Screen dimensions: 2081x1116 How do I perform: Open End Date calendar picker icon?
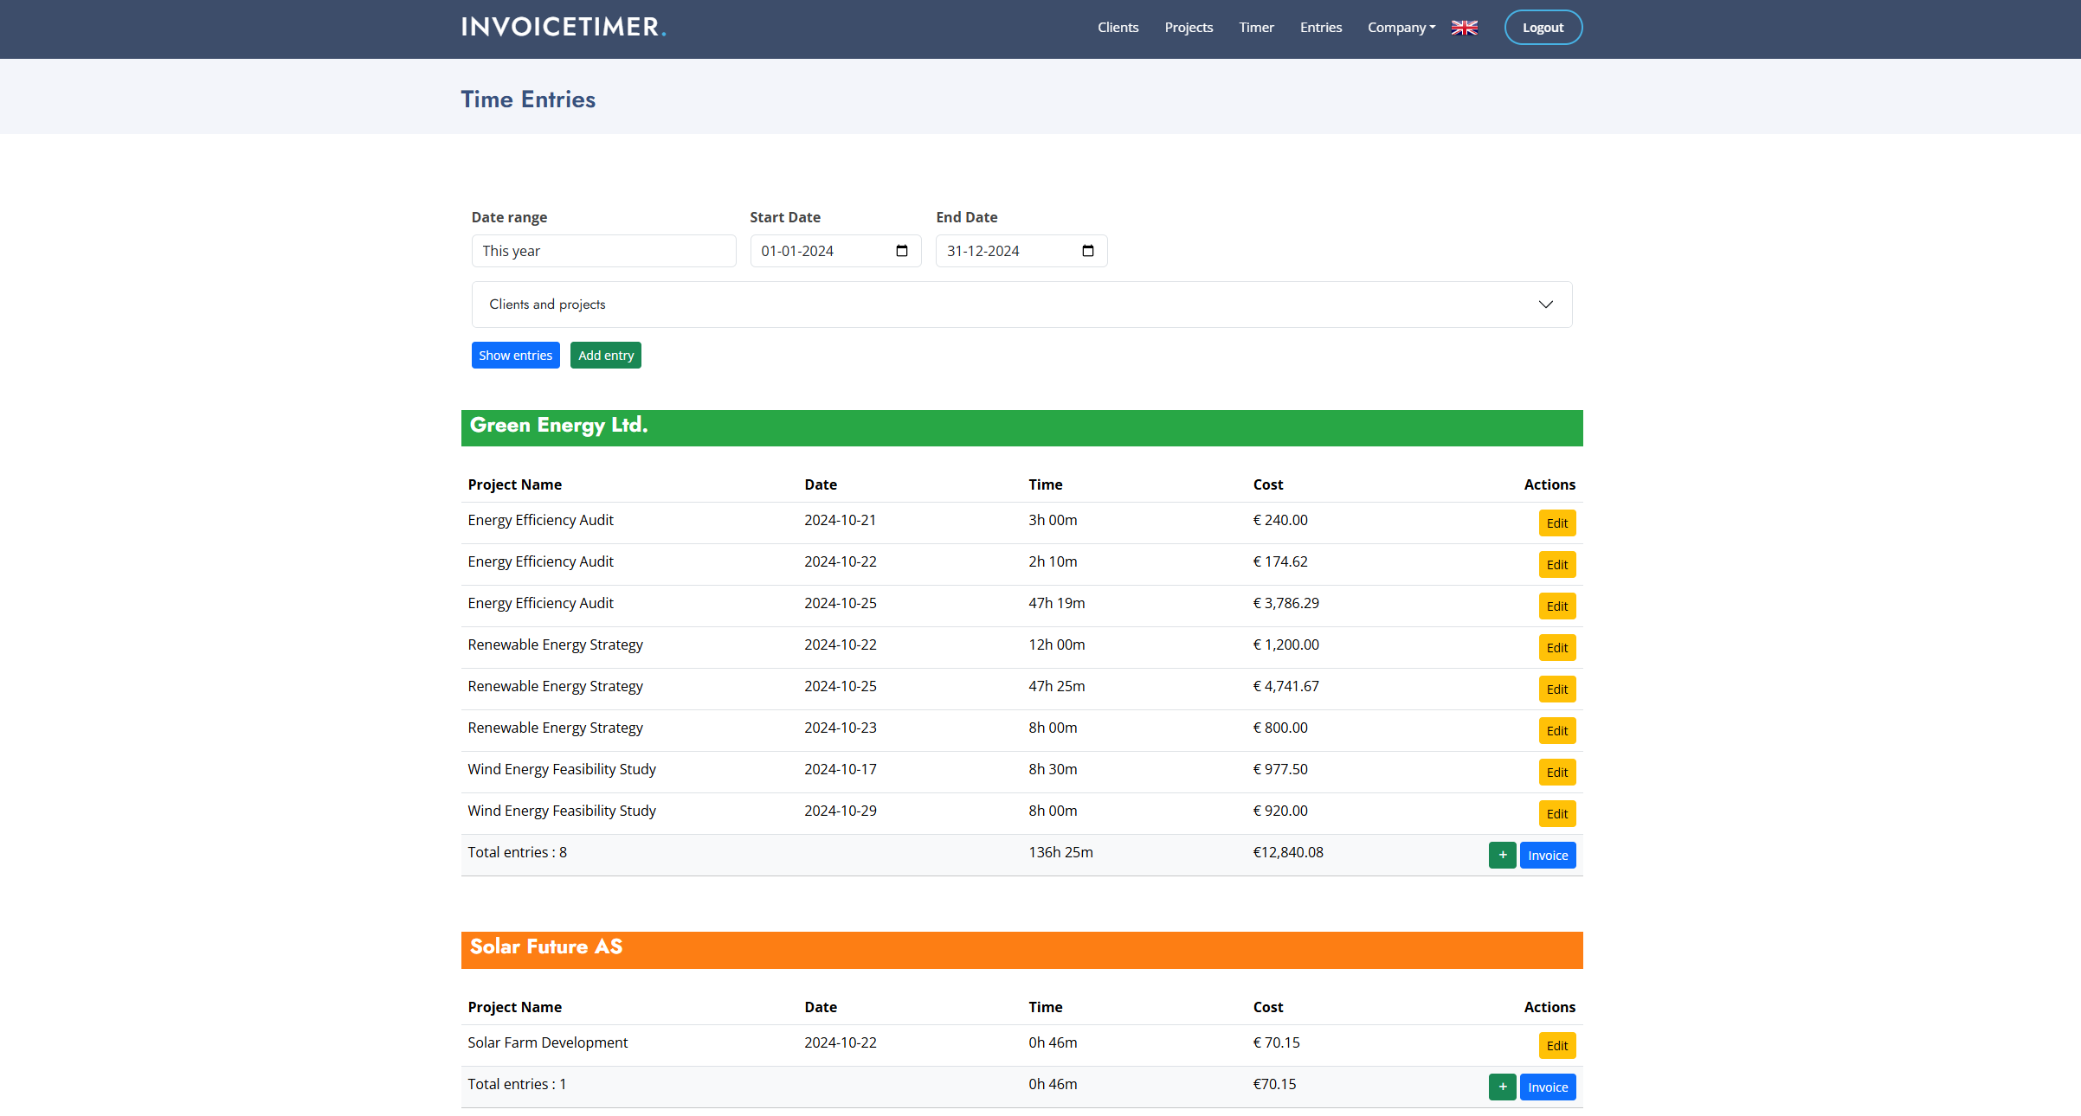point(1088,251)
